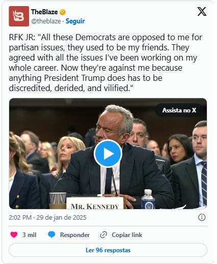Click the tweet text about Democrats
217x264 pixels.
[105, 63]
